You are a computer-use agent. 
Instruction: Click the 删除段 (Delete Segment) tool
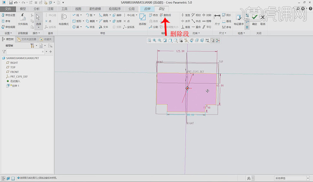point(165,15)
